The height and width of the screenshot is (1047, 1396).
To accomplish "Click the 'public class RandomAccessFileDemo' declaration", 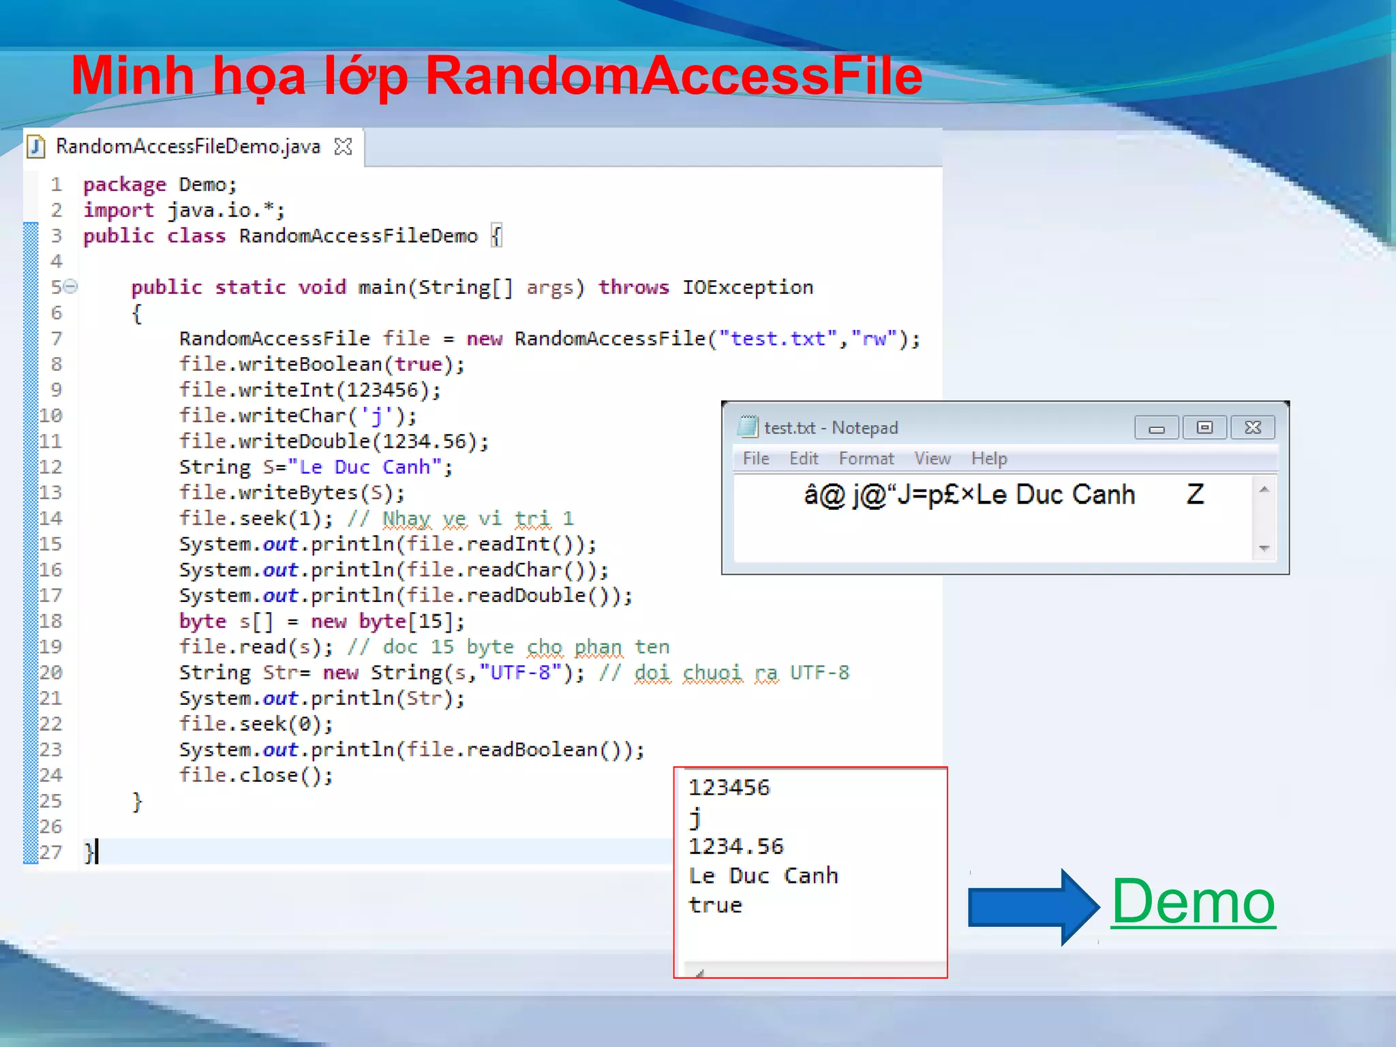I will [281, 237].
